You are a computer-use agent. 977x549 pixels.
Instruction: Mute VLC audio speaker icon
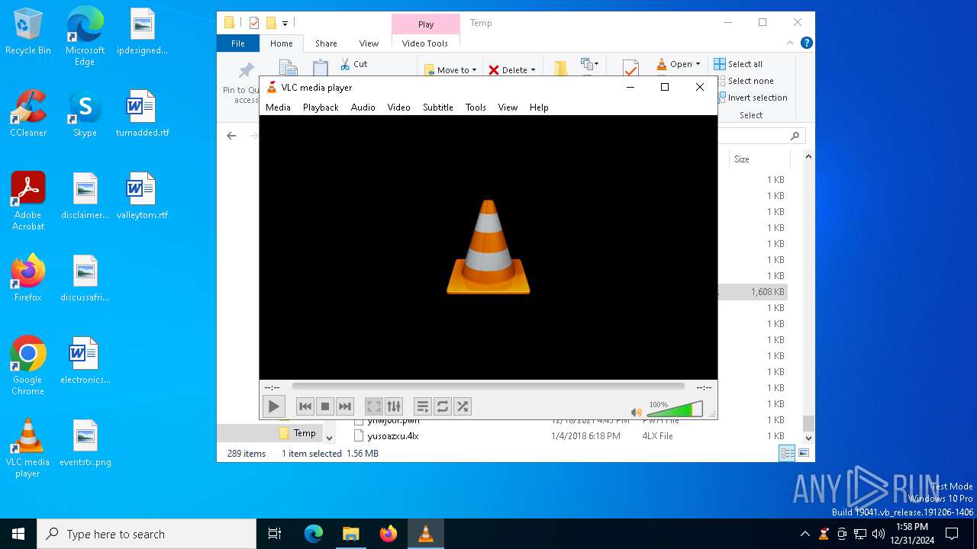(x=637, y=412)
